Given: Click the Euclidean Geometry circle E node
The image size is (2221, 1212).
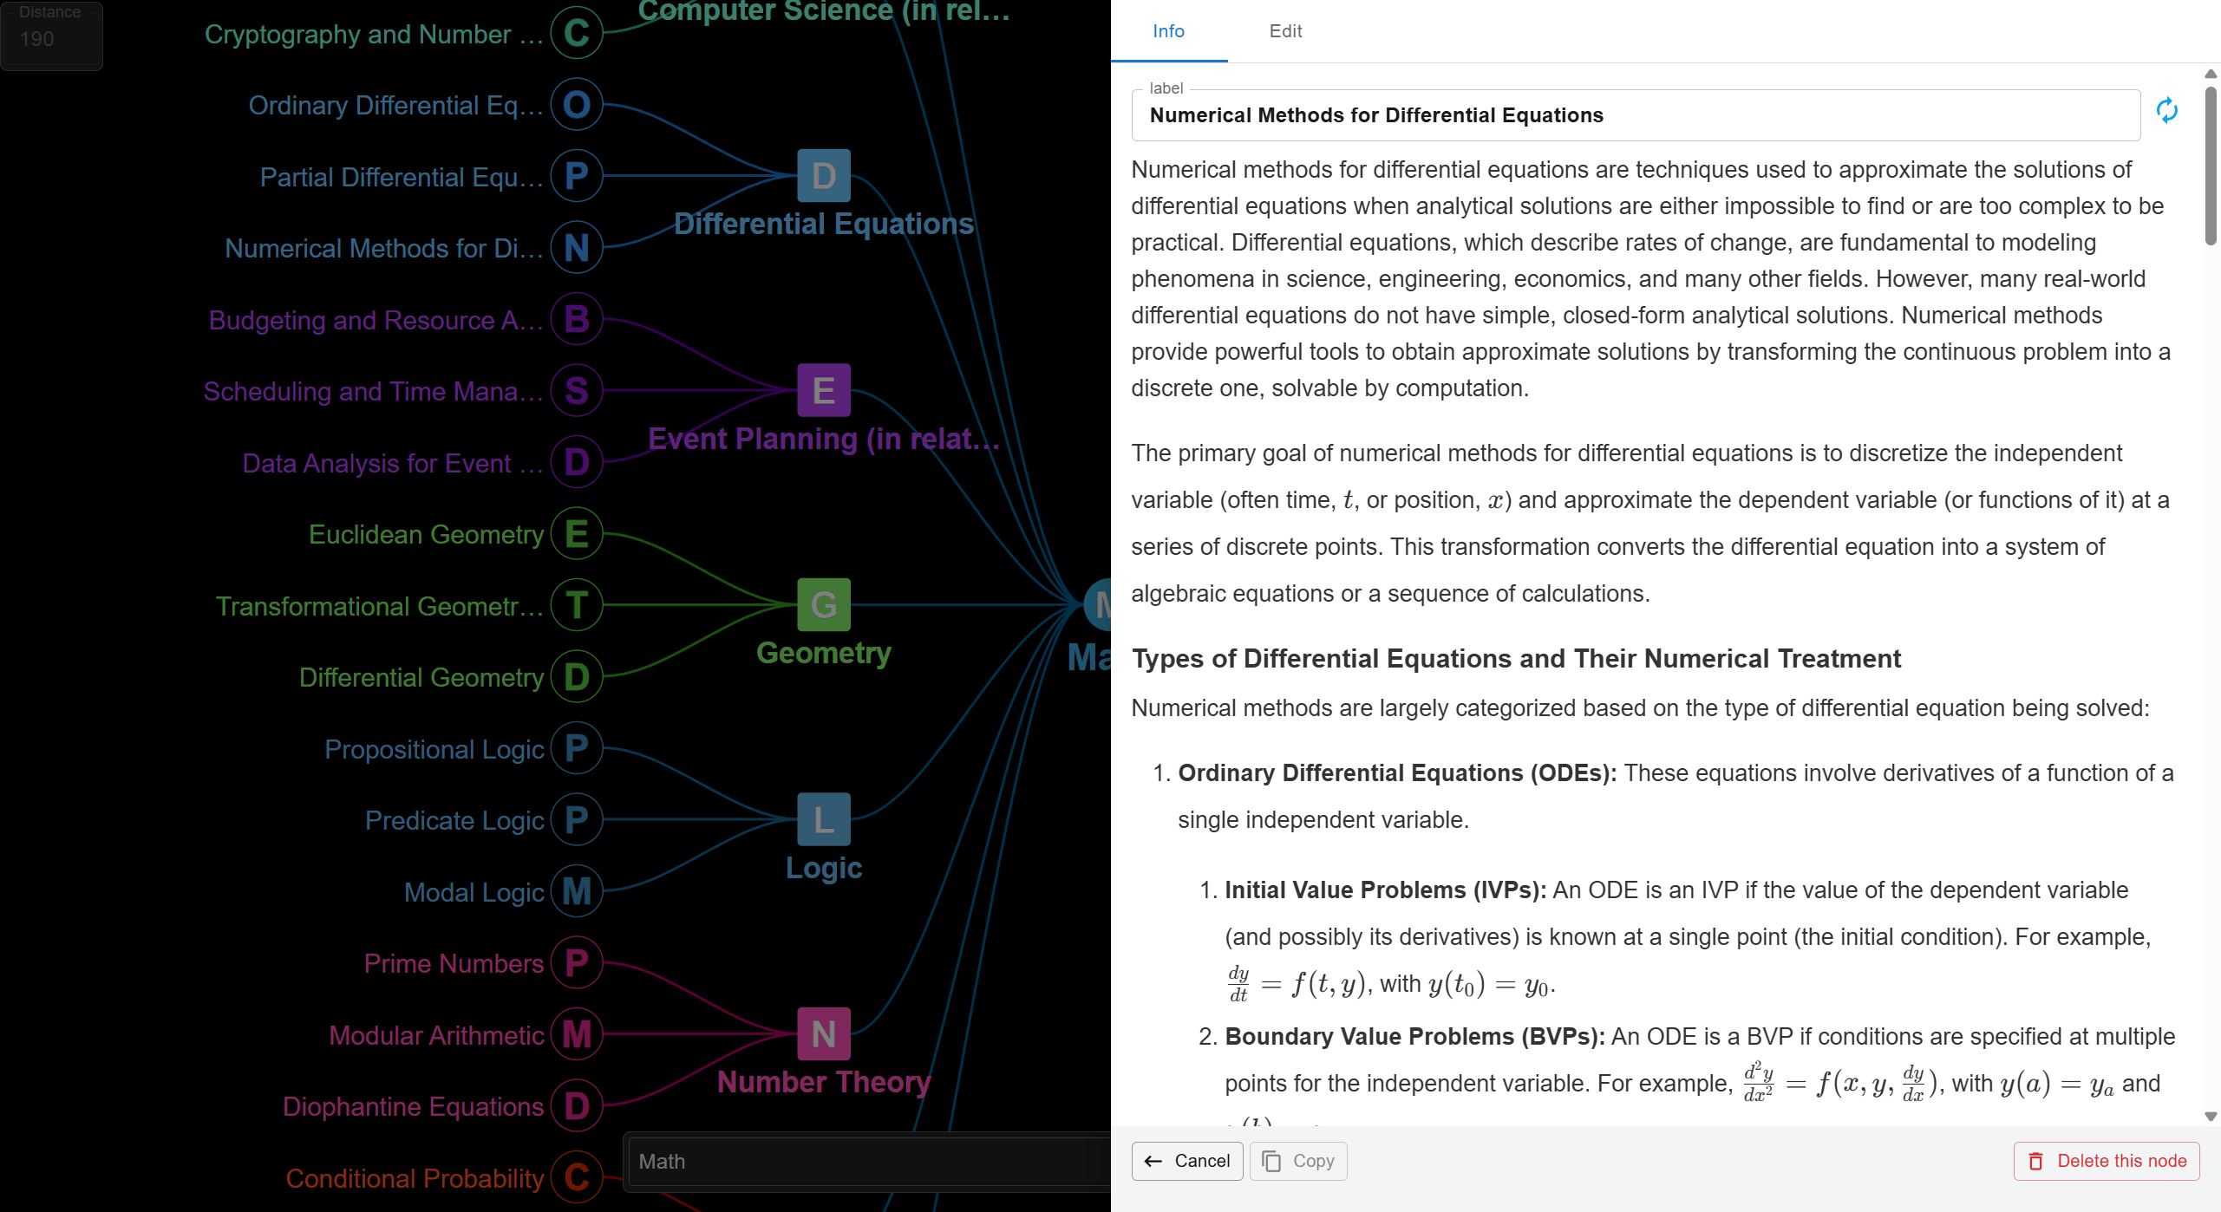Looking at the screenshot, I should click(x=577, y=534).
